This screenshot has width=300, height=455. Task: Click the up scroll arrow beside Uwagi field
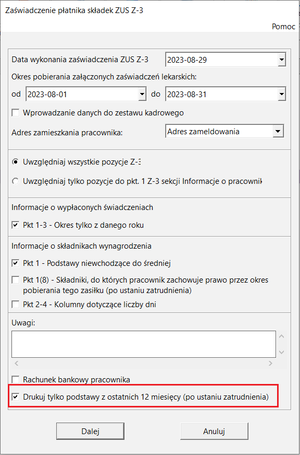click(282, 337)
